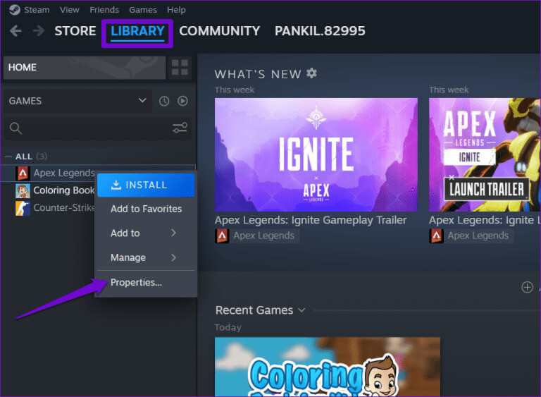The width and height of the screenshot is (541, 397).
Task: Click Apex icon under second news card
Action: 436,236
